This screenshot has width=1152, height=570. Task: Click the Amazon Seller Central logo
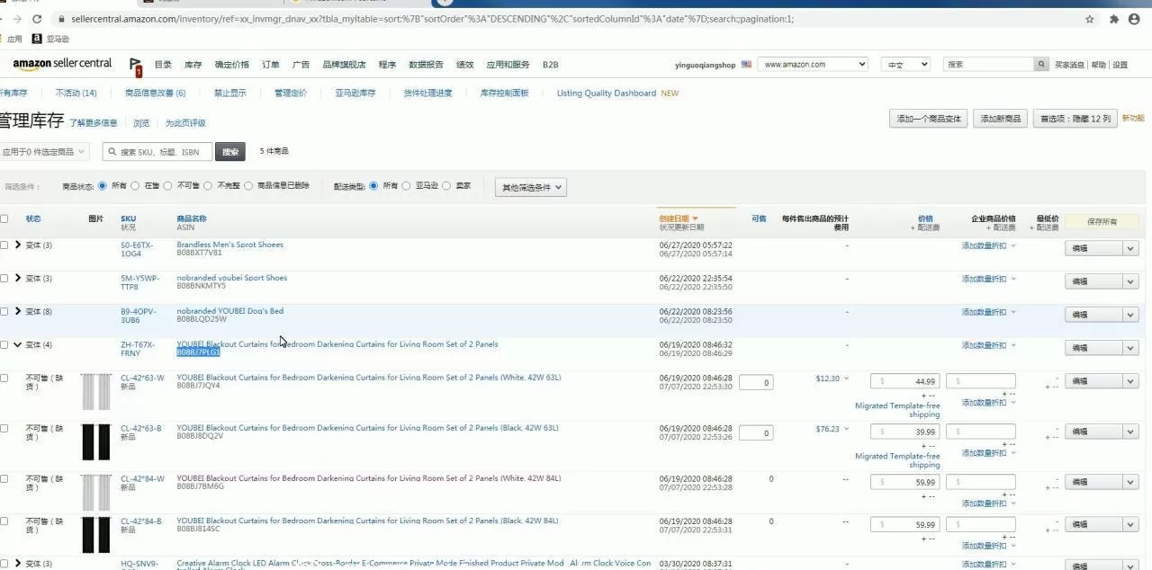tap(61, 64)
